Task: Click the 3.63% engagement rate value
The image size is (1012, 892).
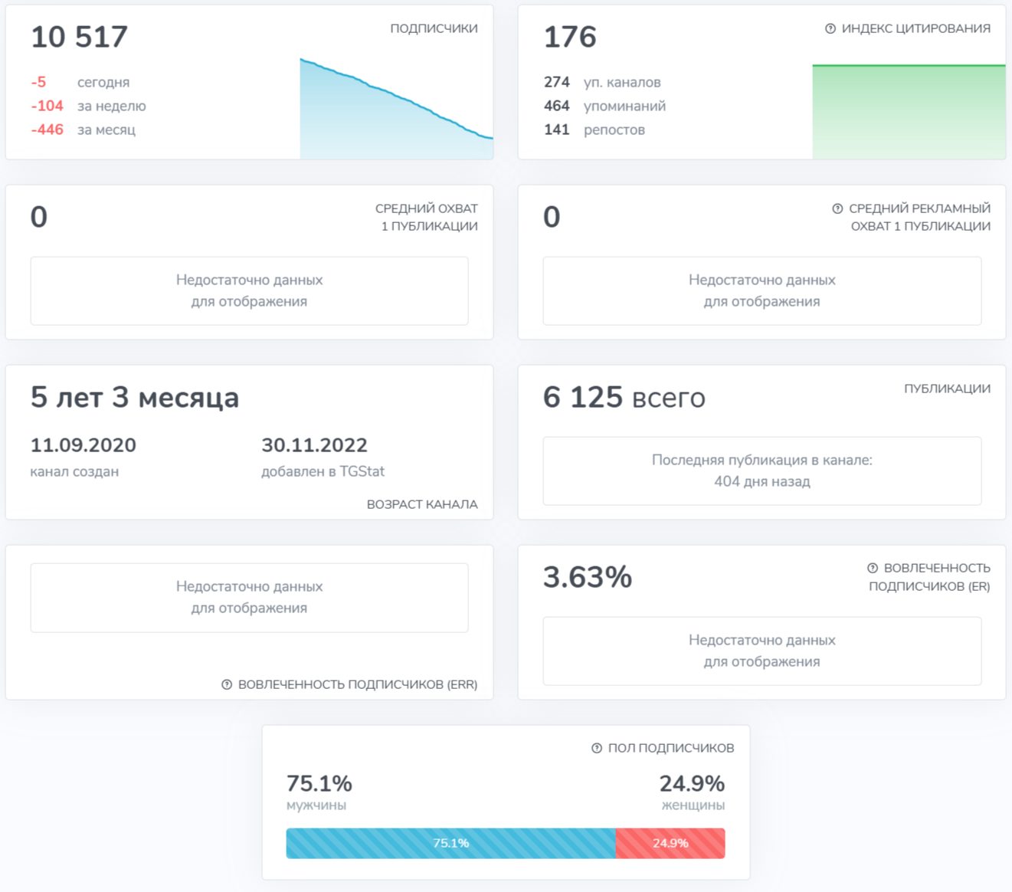Action: pos(588,577)
